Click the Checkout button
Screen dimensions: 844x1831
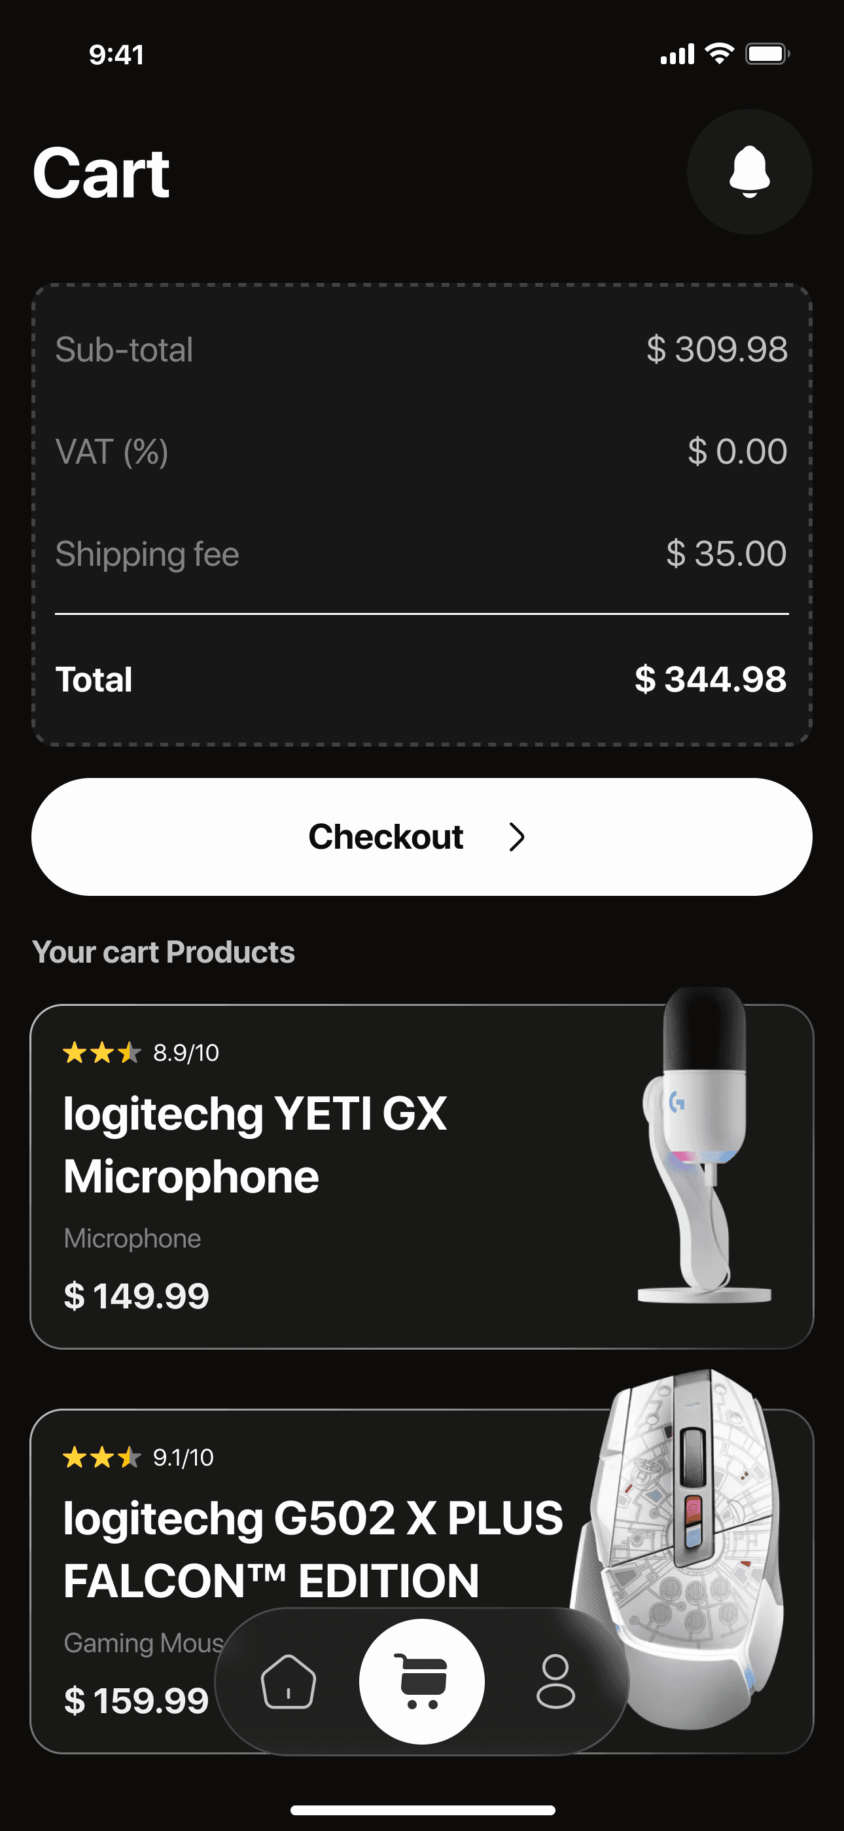pos(422,837)
